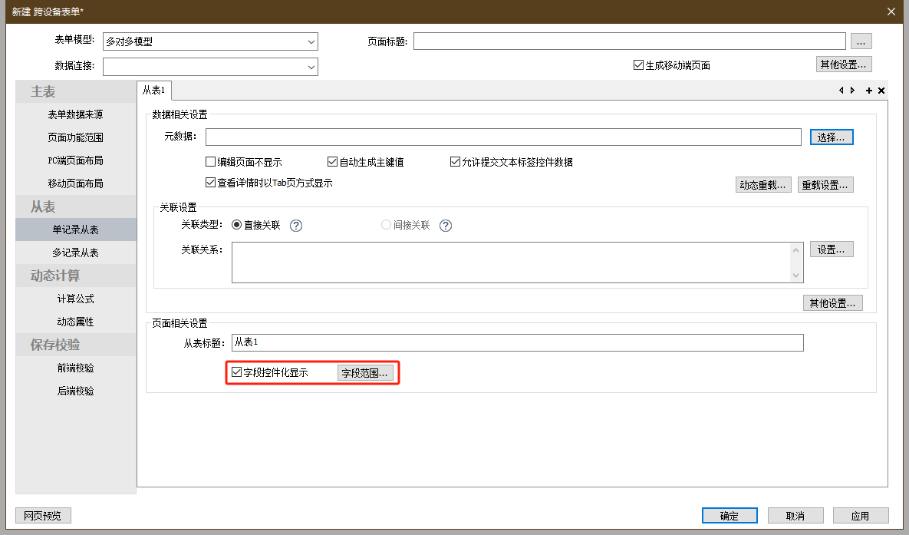Click the right tab scroll arrow
Viewport: 909px width, 535px height.
pyautogui.click(x=852, y=91)
